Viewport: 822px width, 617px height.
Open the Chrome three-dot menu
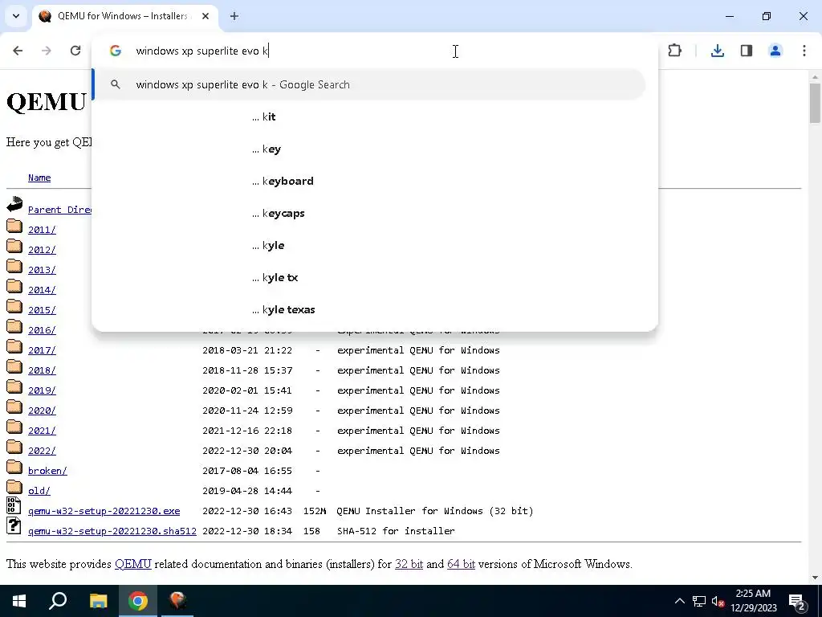coord(804,51)
